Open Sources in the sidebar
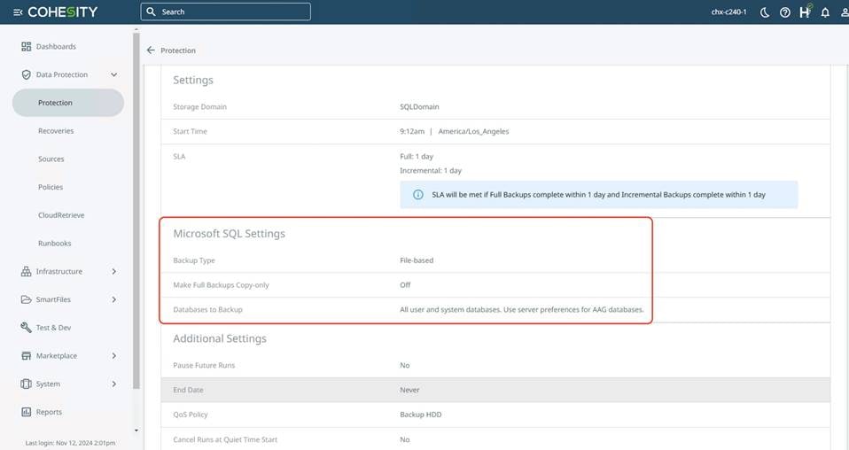Screen dimensions: 849x450 [51, 159]
